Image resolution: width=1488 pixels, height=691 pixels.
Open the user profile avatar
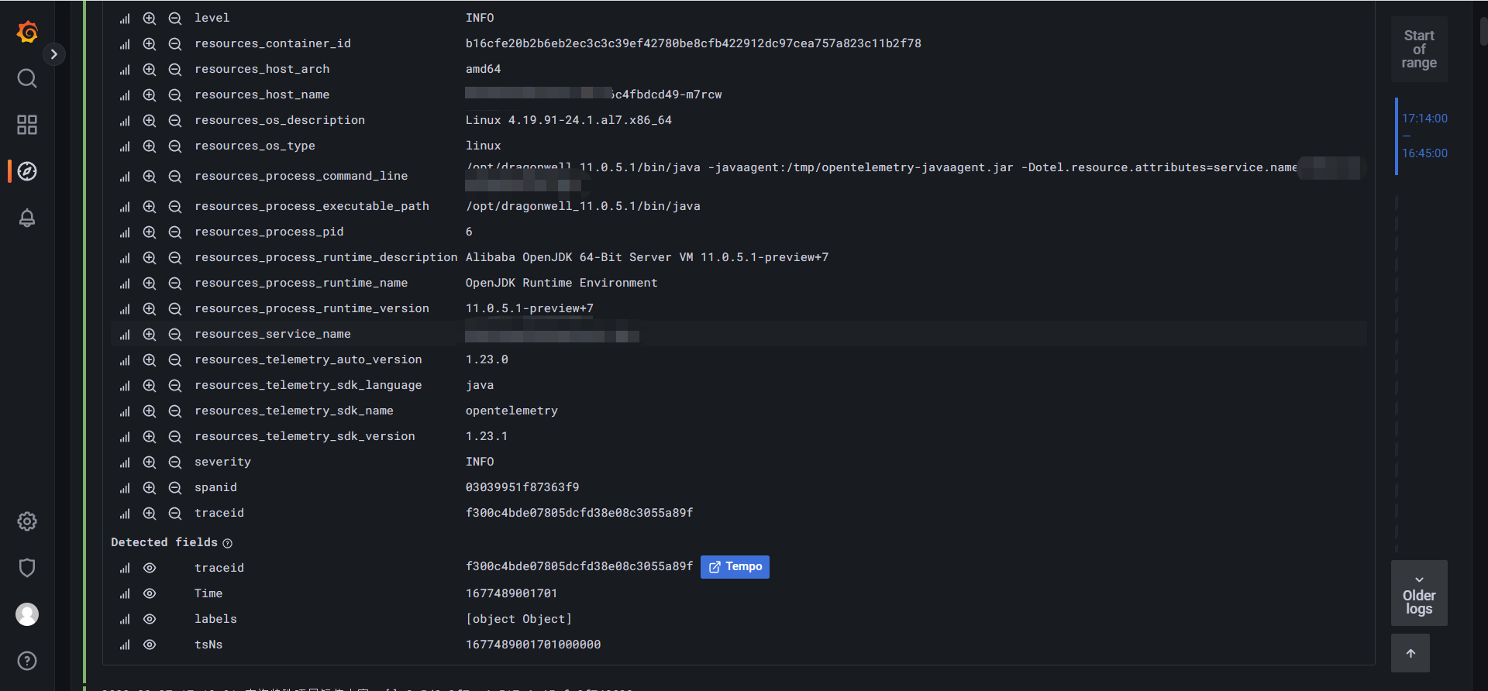click(x=27, y=614)
